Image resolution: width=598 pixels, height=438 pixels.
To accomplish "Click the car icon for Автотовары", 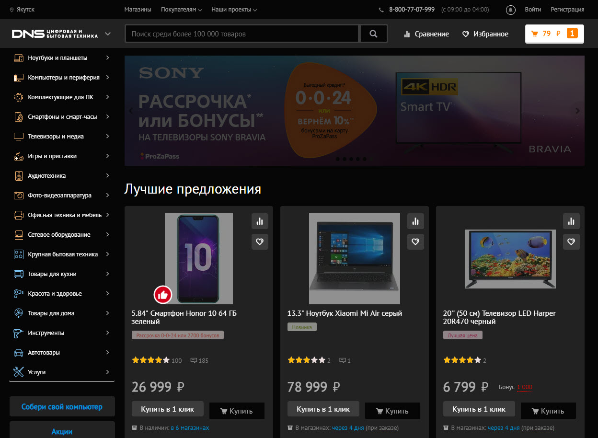I will (x=19, y=353).
